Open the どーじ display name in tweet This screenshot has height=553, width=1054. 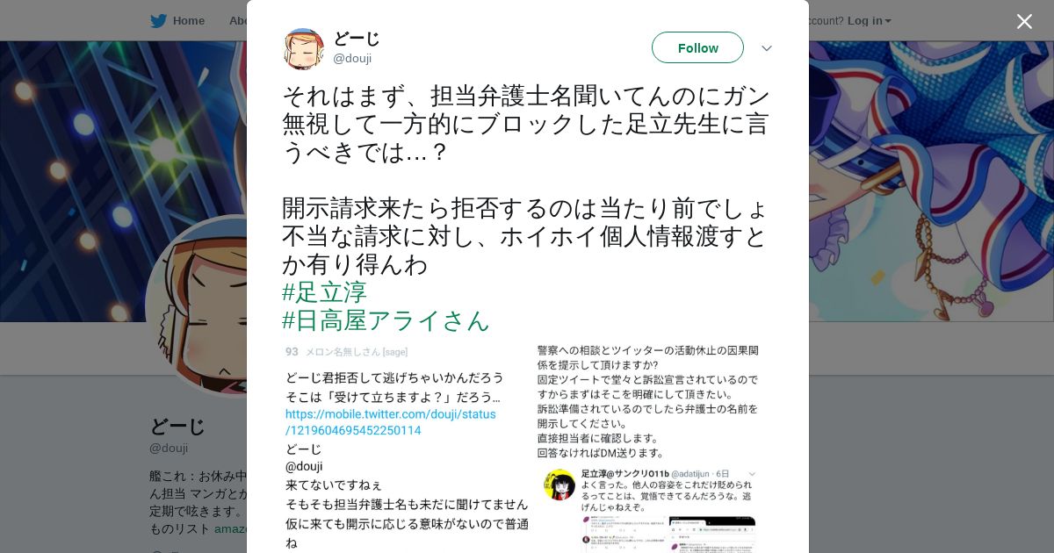pos(357,38)
